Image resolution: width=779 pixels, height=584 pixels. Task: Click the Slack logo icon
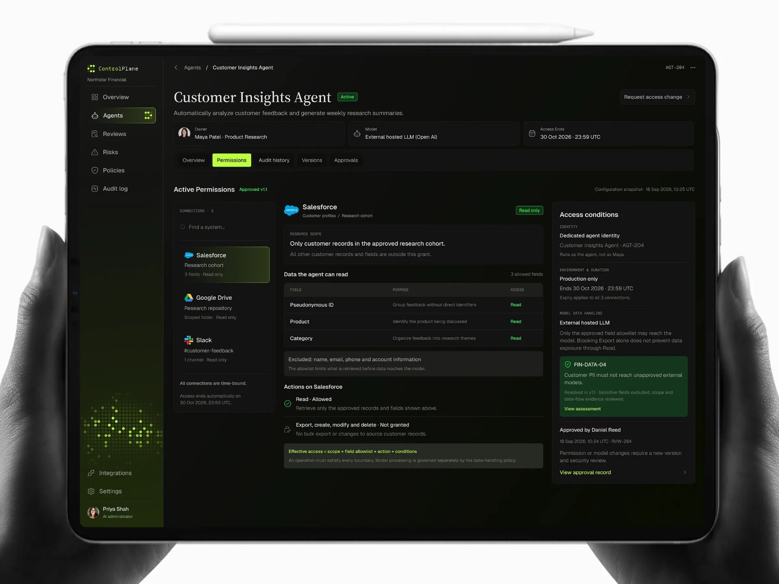coord(189,340)
